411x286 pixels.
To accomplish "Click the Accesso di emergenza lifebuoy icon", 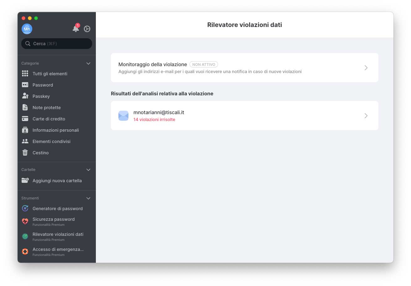I will (25, 252).
